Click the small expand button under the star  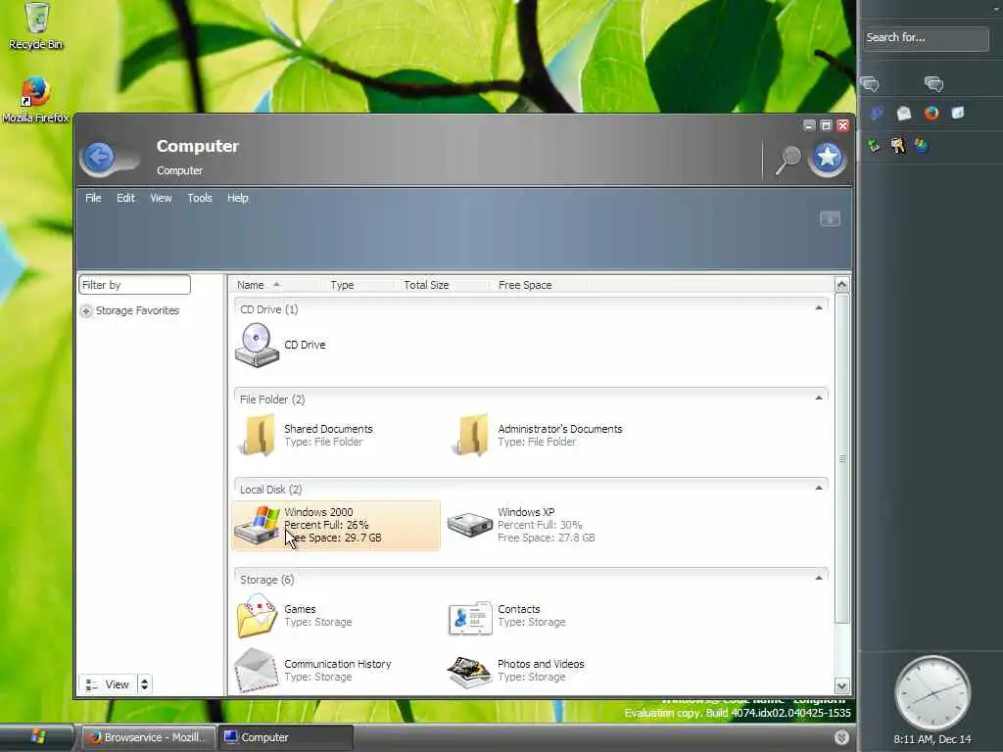tap(830, 218)
